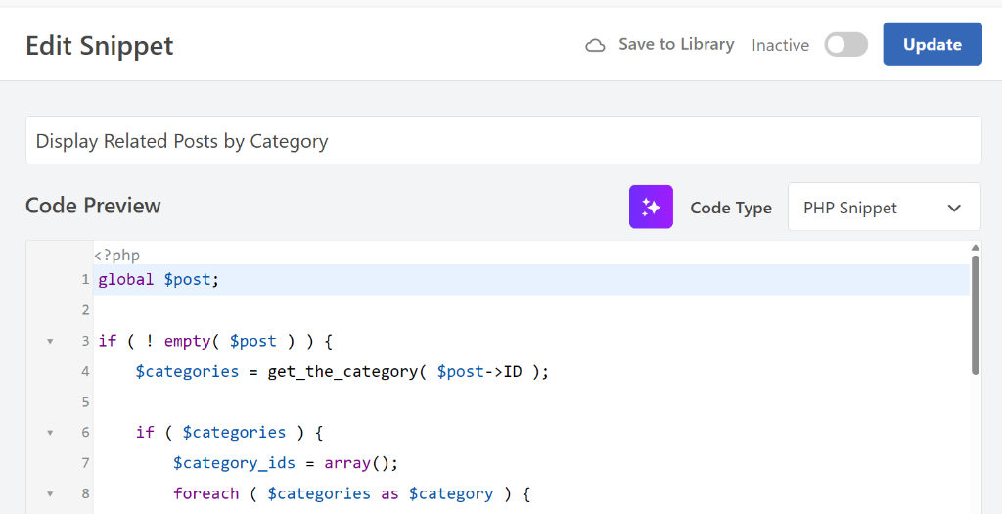Image resolution: width=1002 pixels, height=514 pixels.
Task: Click the Save to Library link
Action: (x=676, y=44)
